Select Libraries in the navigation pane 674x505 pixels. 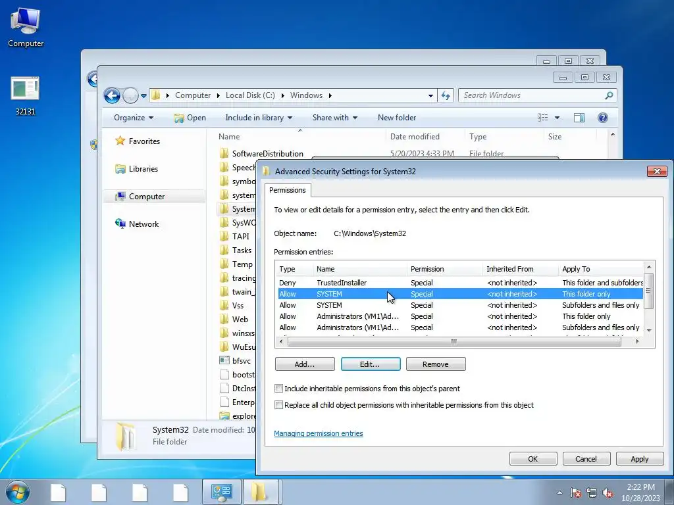tap(137, 169)
